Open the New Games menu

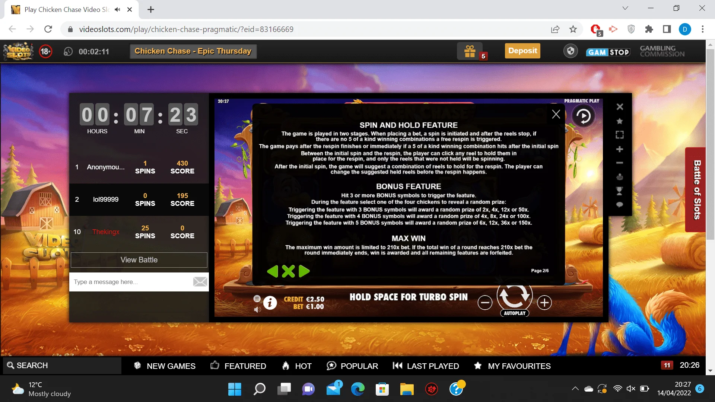165,366
